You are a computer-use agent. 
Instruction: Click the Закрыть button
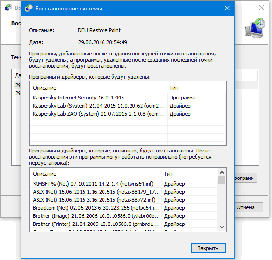click(x=208, y=248)
